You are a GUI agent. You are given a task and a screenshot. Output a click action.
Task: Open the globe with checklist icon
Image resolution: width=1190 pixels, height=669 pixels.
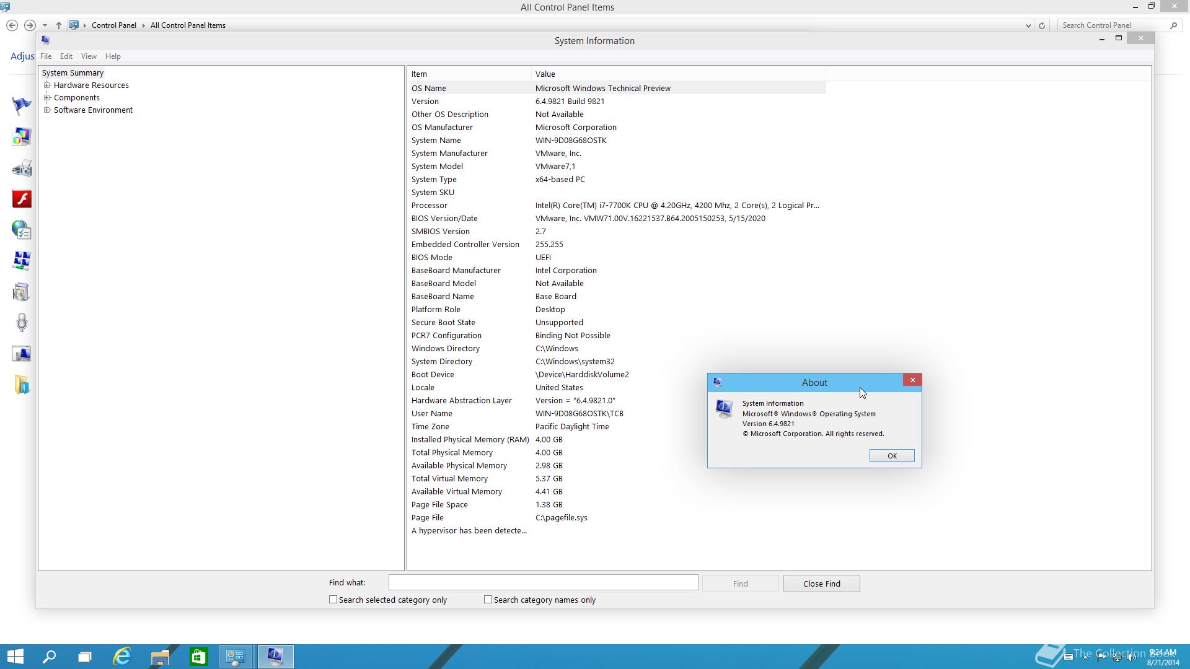(x=21, y=230)
